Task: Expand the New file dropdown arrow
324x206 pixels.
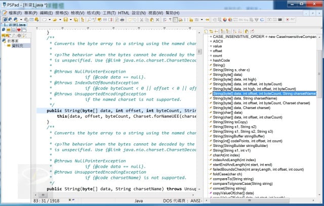Action: point(50,20)
